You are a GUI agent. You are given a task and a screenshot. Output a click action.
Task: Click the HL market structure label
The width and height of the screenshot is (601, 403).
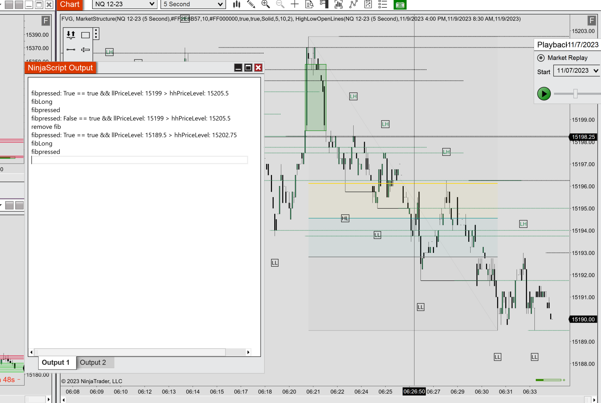click(x=345, y=219)
